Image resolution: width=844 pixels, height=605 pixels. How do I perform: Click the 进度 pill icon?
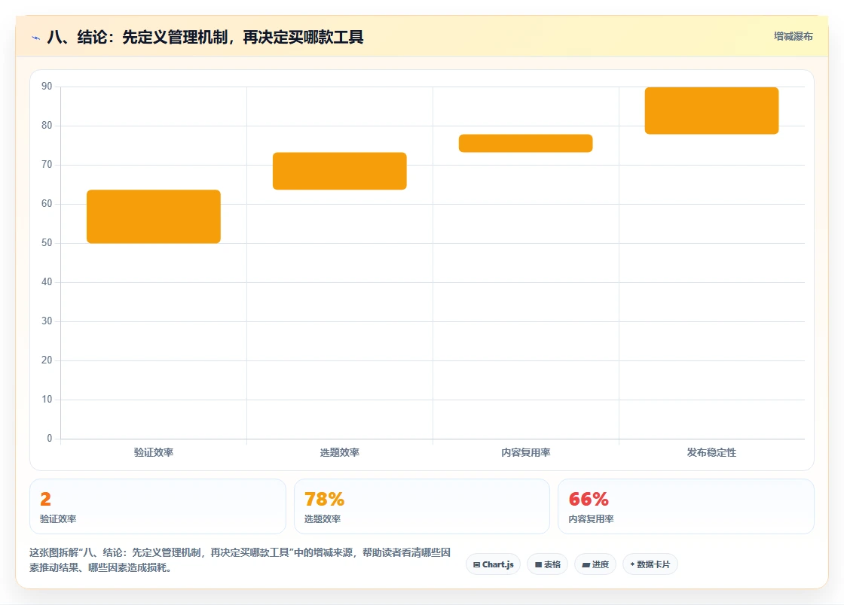click(586, 564)
